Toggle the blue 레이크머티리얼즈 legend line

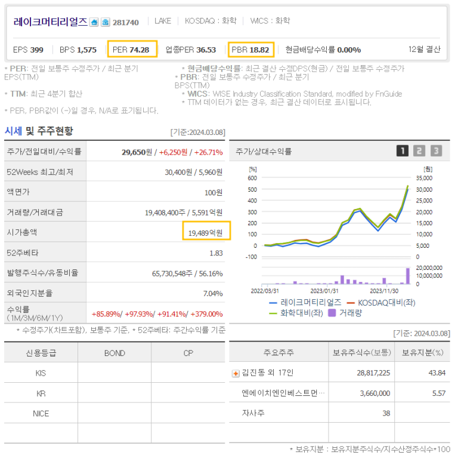click(305, 302)
